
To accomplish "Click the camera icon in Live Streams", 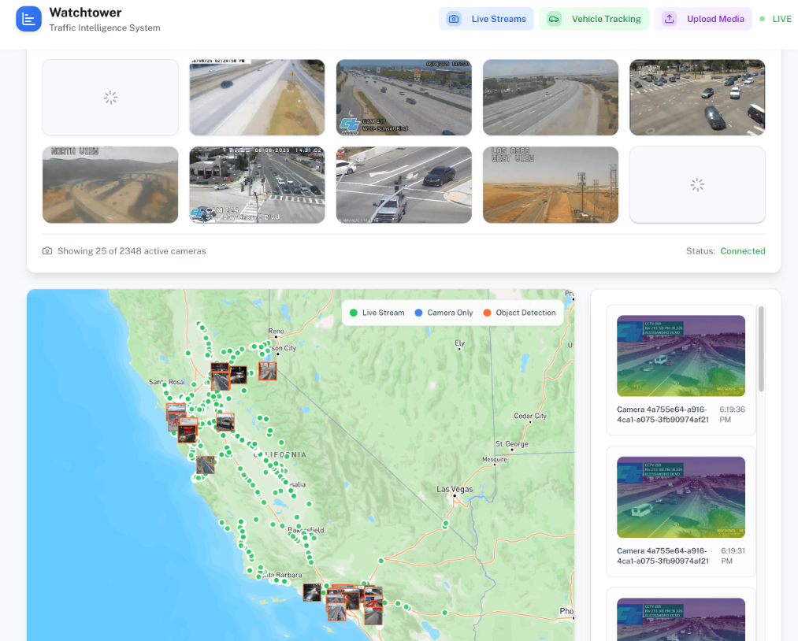I will [x=454, y=19].
